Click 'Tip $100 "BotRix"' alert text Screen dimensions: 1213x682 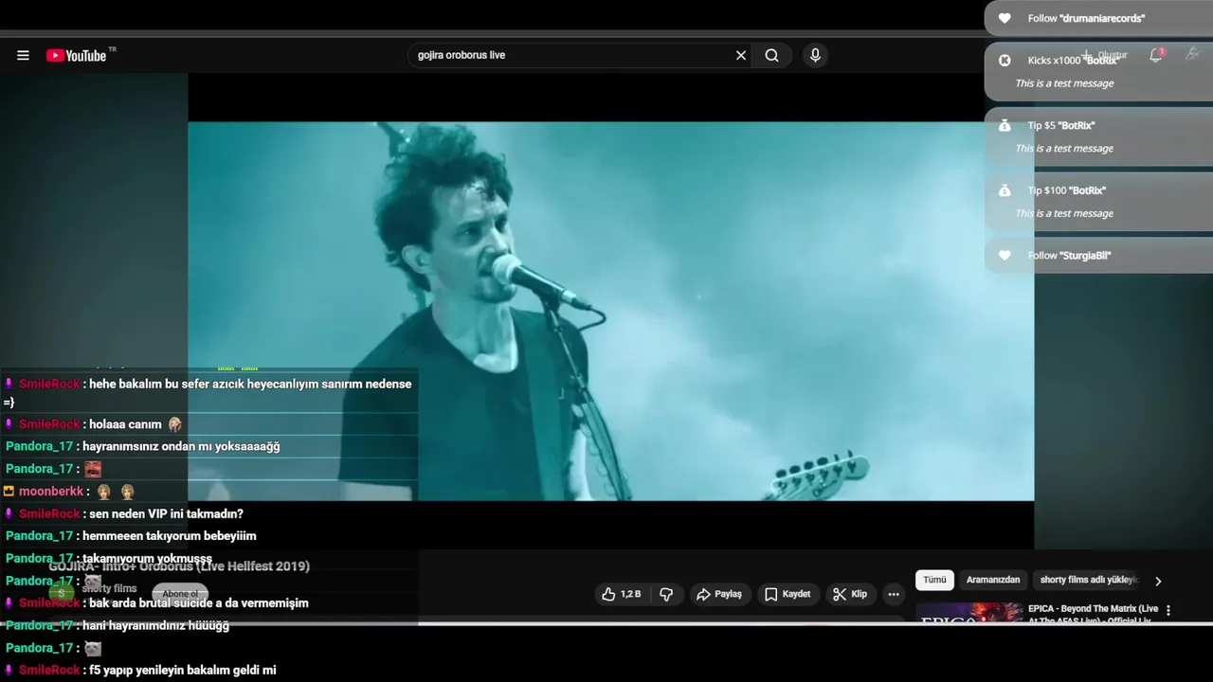tap(1067, 190)
